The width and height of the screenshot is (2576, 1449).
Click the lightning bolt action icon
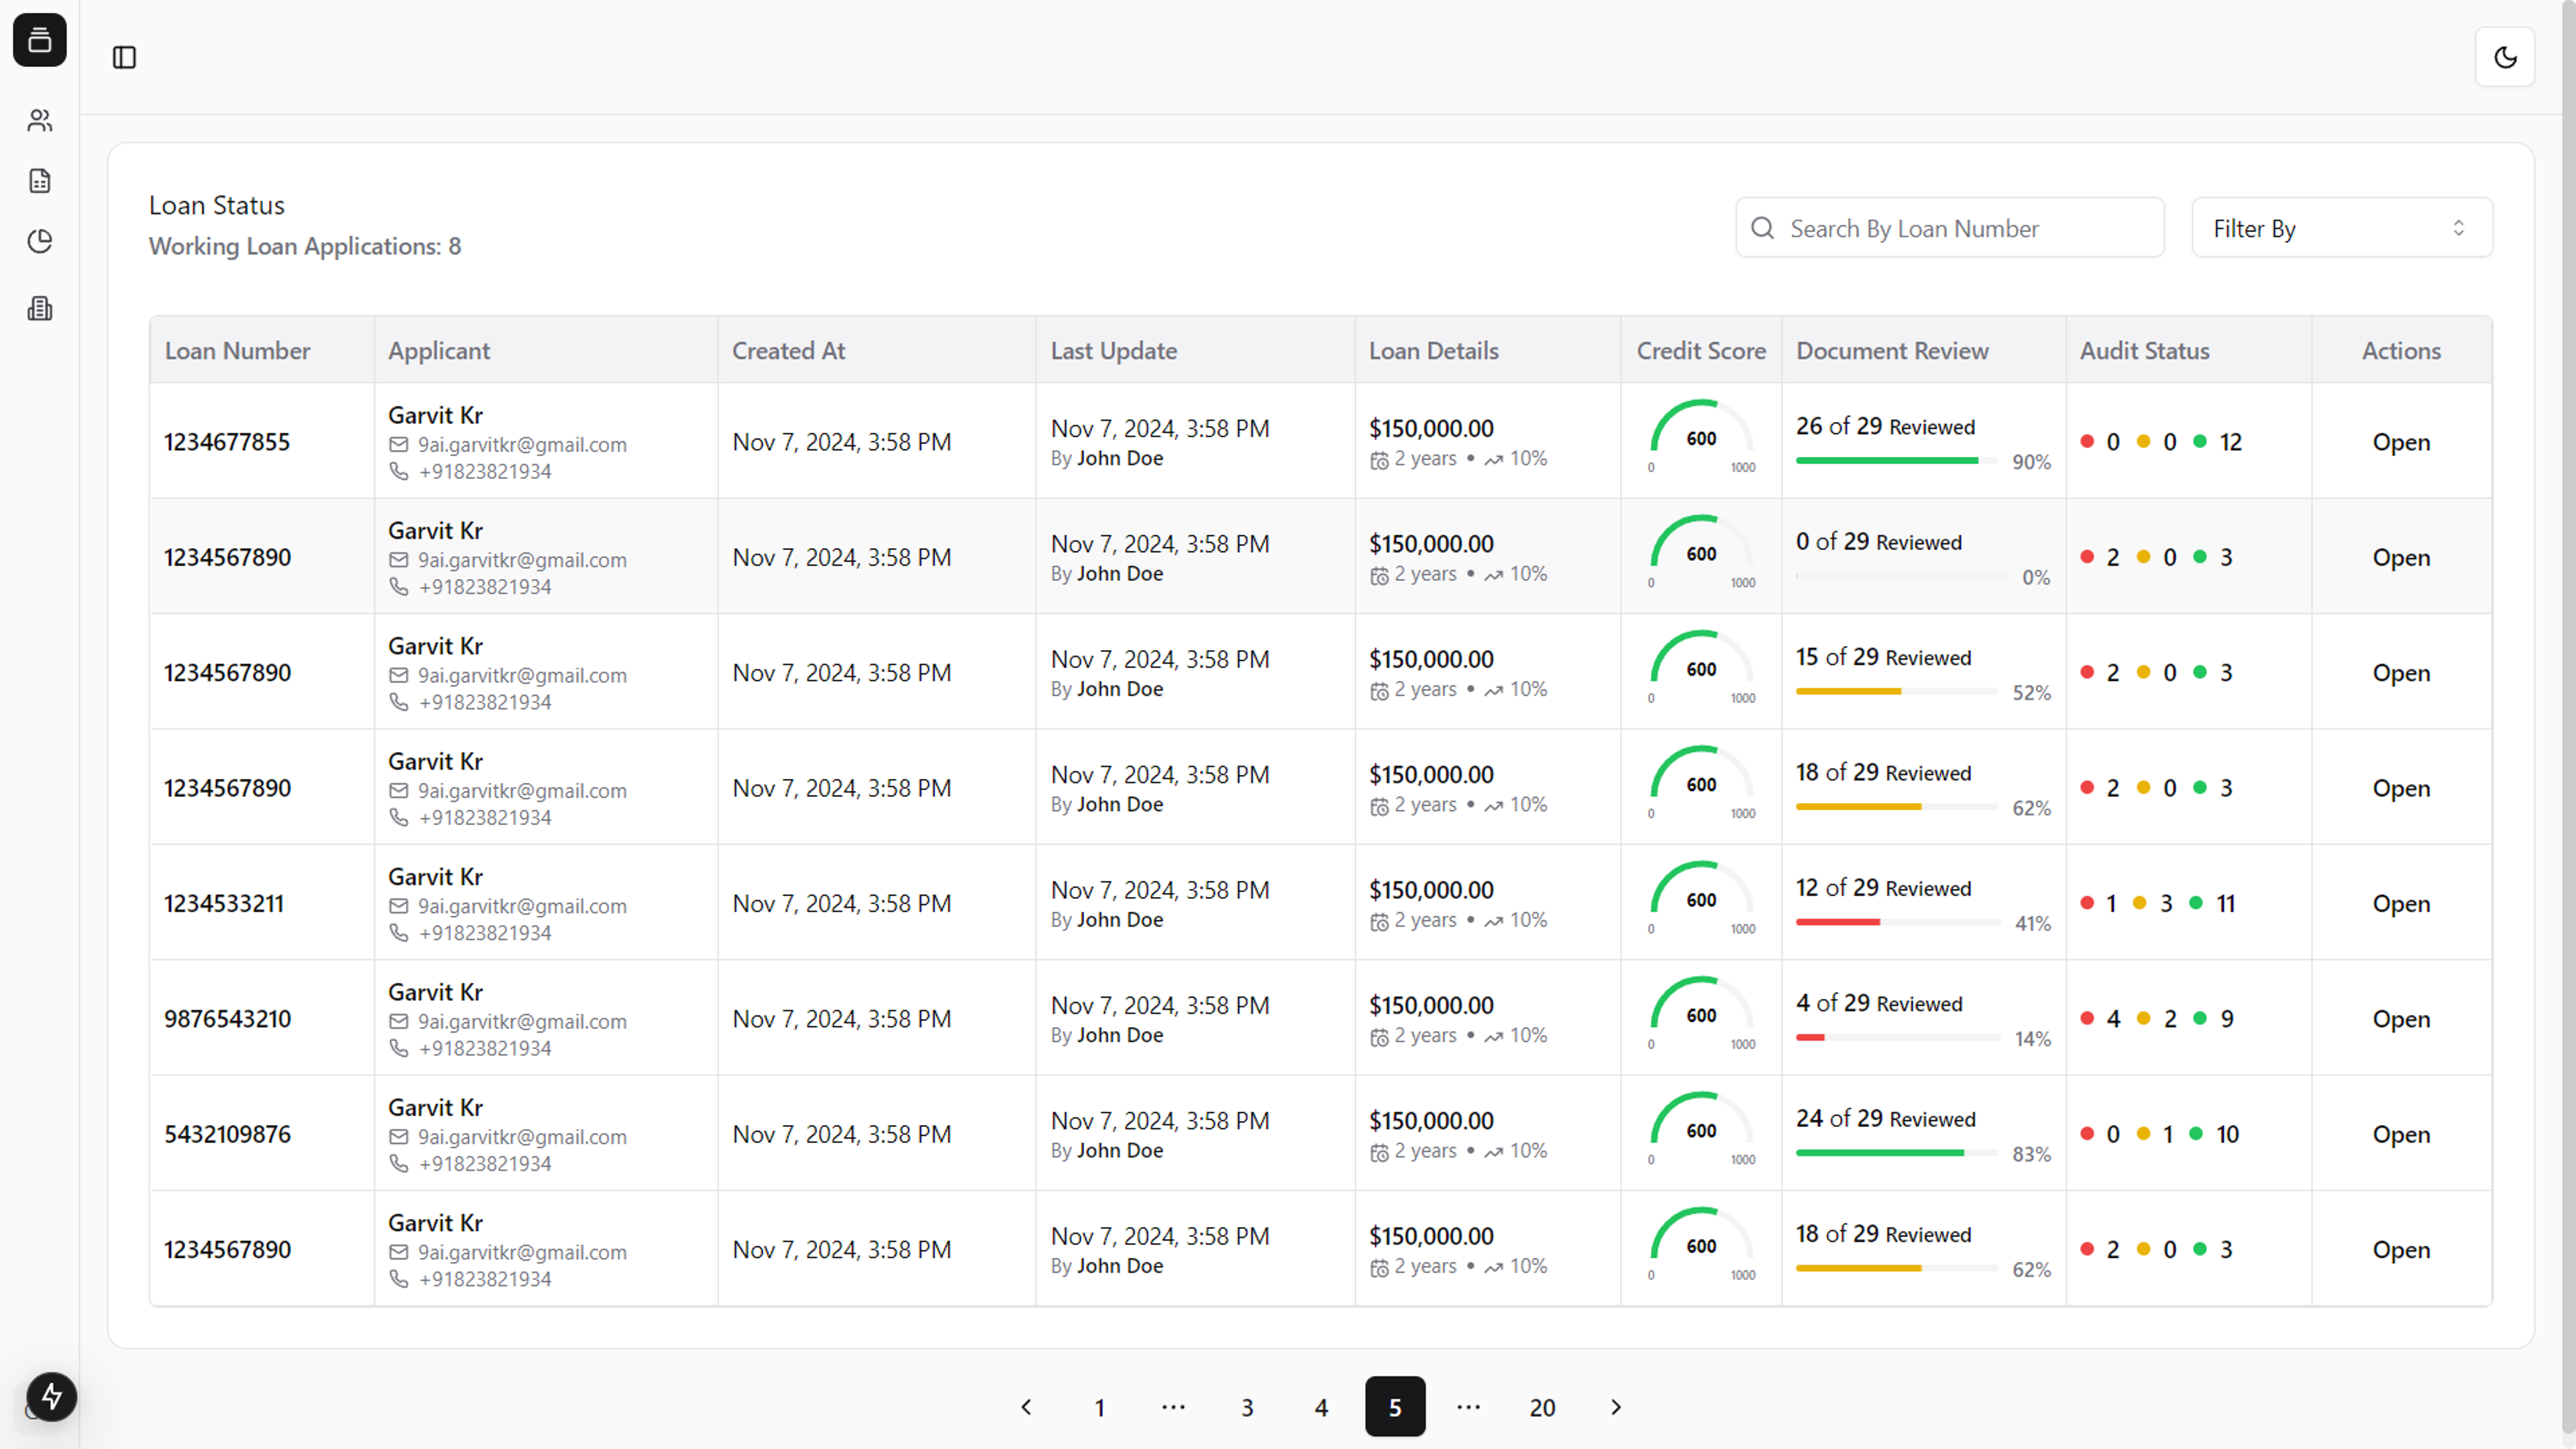tap(51, 1396)
